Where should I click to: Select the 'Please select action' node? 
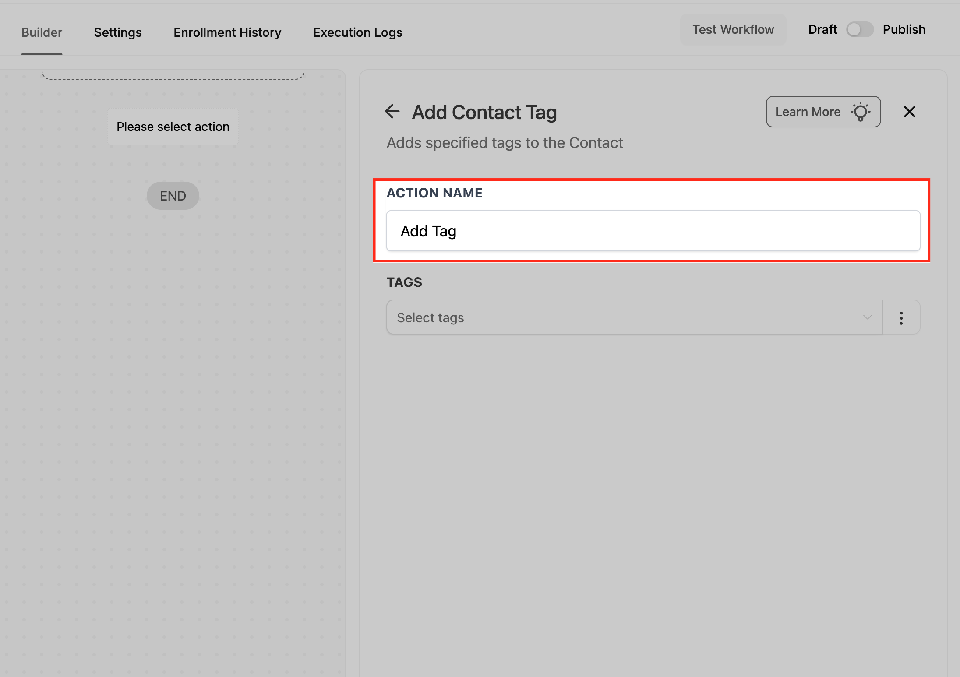point(173,127)
